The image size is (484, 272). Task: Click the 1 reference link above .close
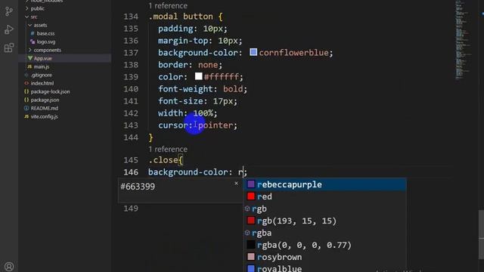[x=168, y=150]
